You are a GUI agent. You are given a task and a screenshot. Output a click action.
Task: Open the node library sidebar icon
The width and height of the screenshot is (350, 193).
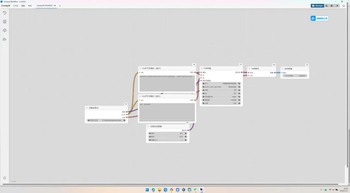(x=5, y=22)
